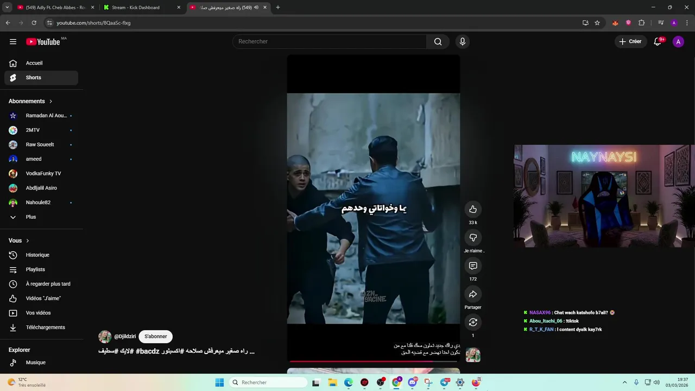Open VodkaFunky TV channel

tap(41, 174)
